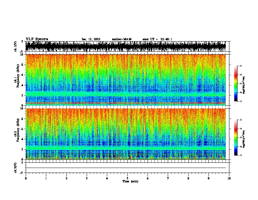
Task: Click the "8" tick on ch.2 frequency axis
Action: (x=22, y=119)
